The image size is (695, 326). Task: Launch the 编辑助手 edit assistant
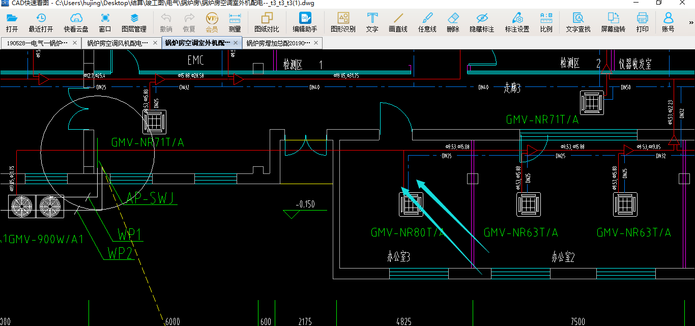[x=305, y=23]
